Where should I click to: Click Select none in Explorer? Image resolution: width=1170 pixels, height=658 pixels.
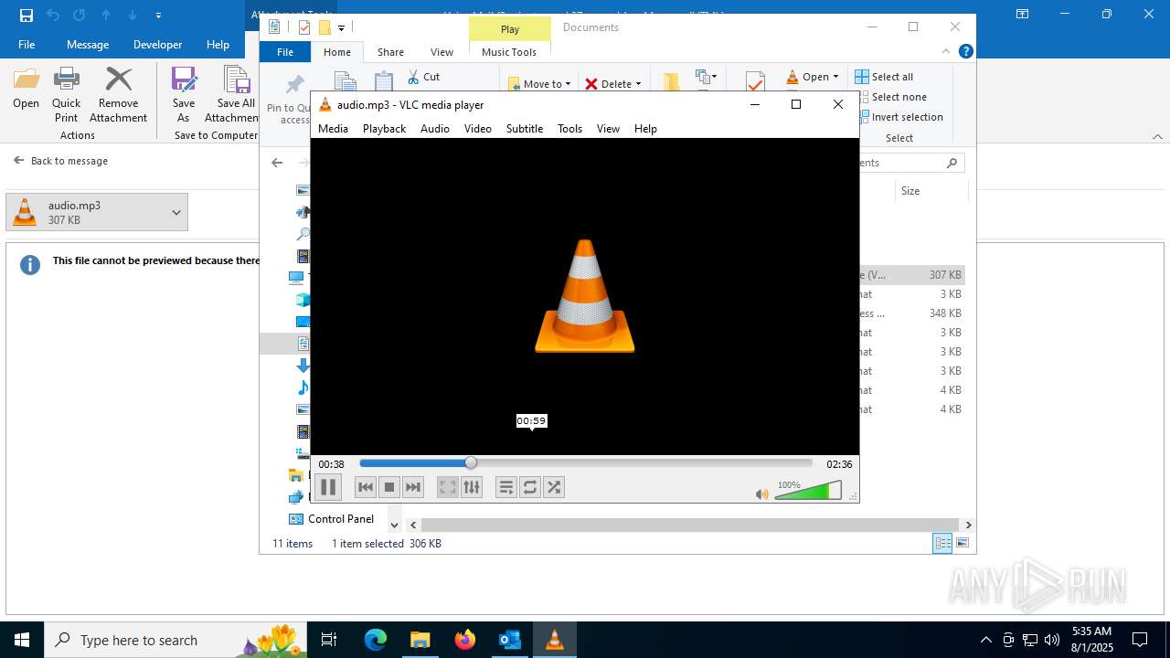coord(890,97)
